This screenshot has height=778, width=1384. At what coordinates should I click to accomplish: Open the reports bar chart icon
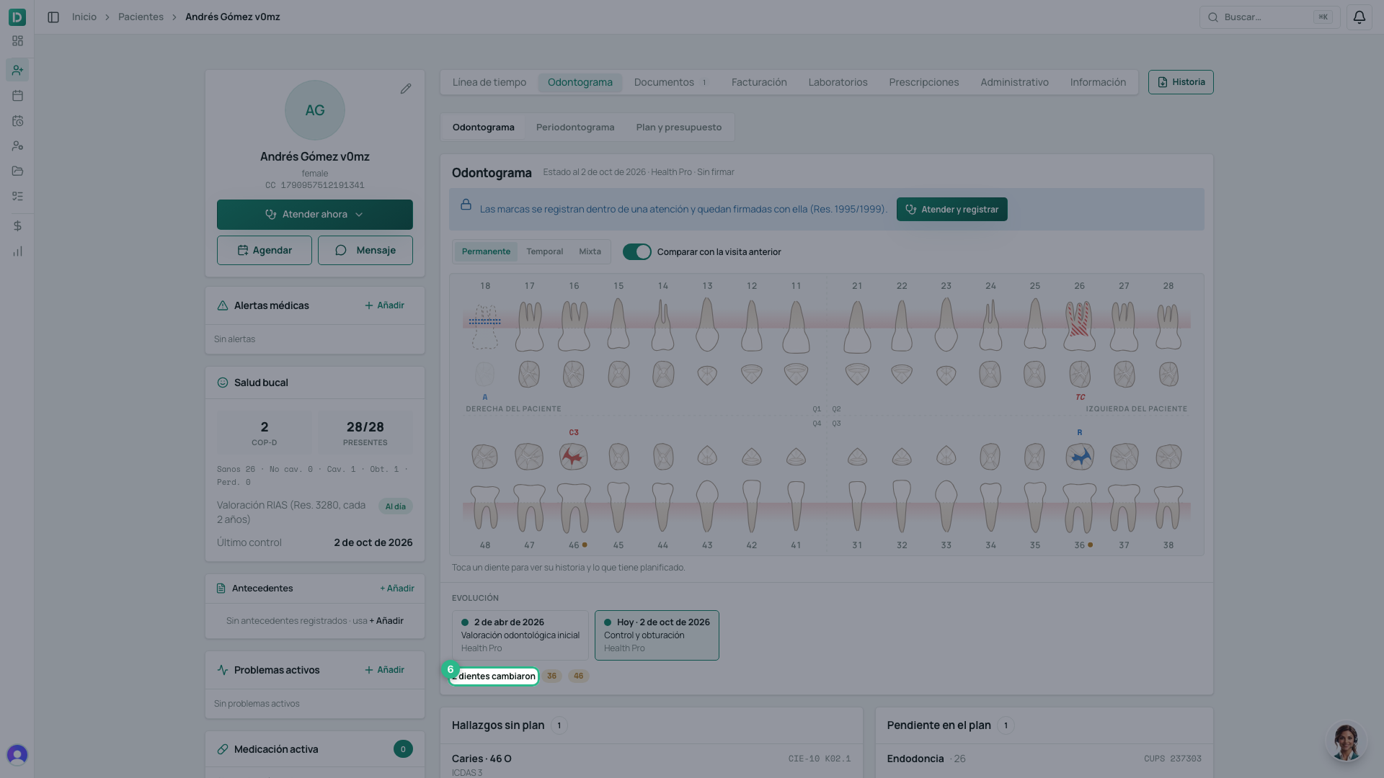click(x=17, y=251)
